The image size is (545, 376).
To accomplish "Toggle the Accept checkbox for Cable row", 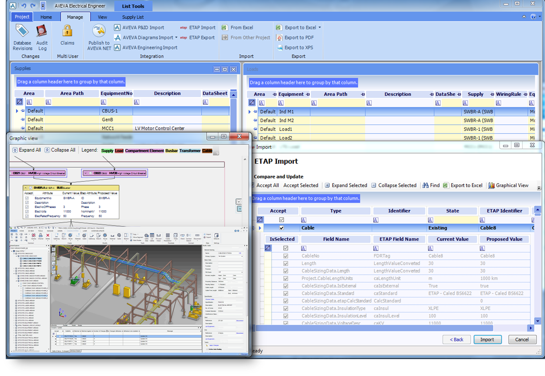I will point(281,228).
